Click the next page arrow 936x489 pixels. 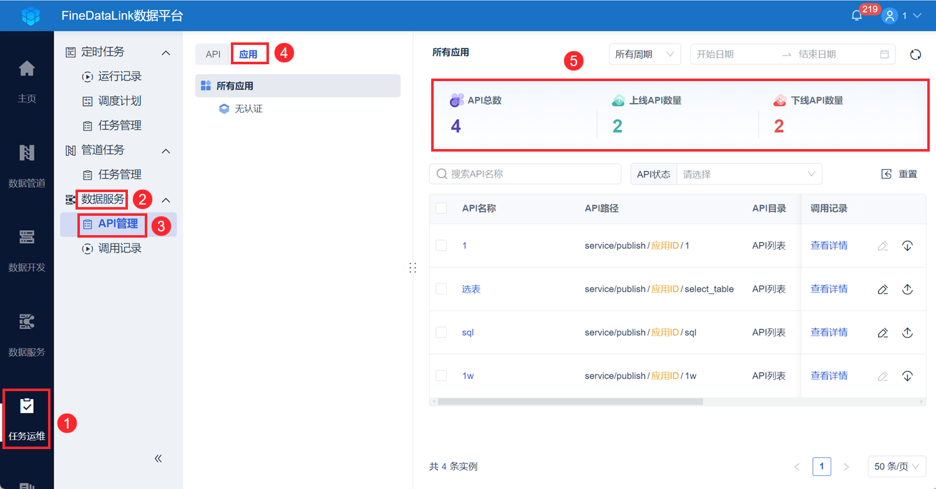[x=846, y=467]
